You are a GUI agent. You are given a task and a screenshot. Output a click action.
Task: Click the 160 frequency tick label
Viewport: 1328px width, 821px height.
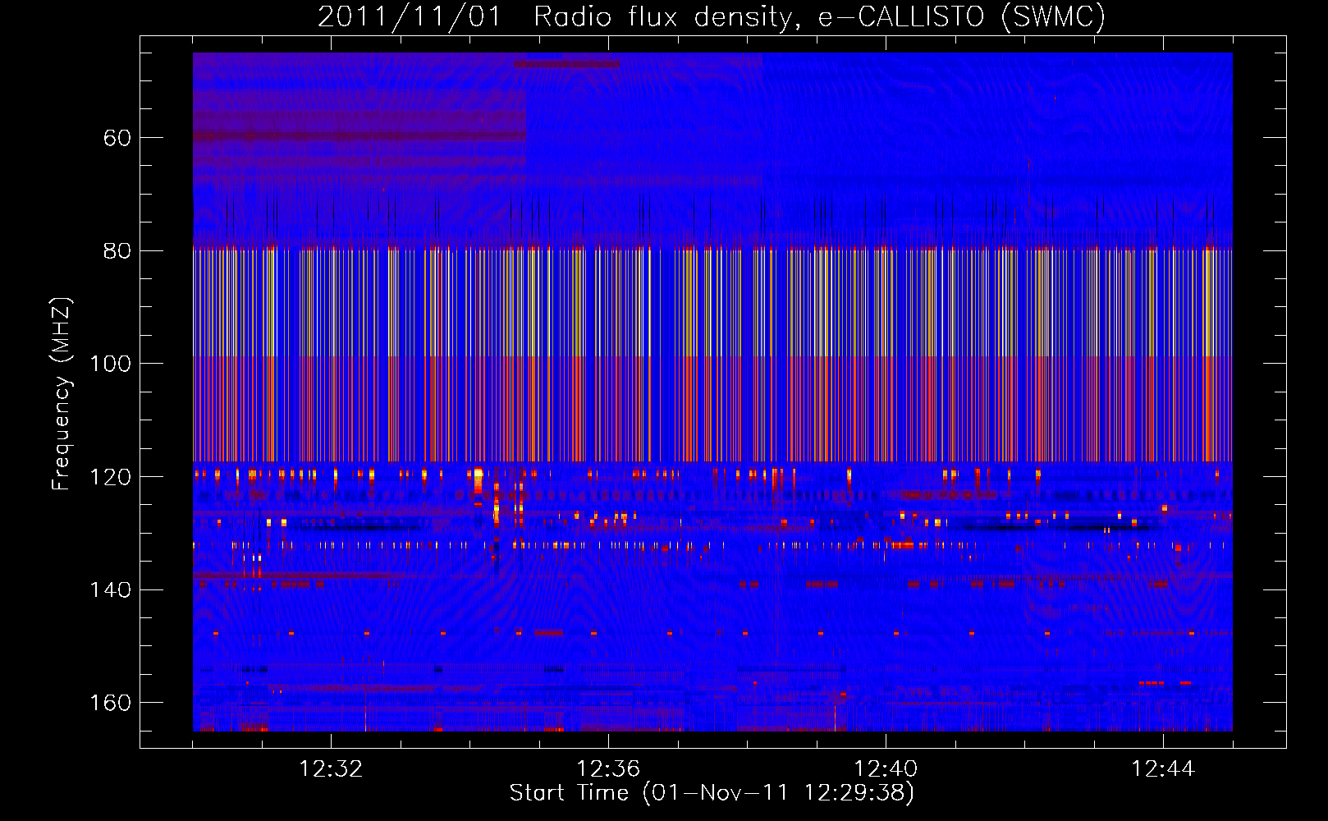pyautogui.click(x=111, y=703)
